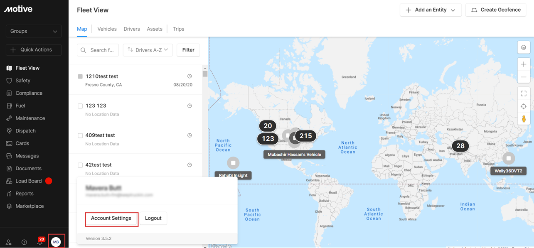534x248 pixels.
Task: Open the help question mark icon
Action: (24, 242)
